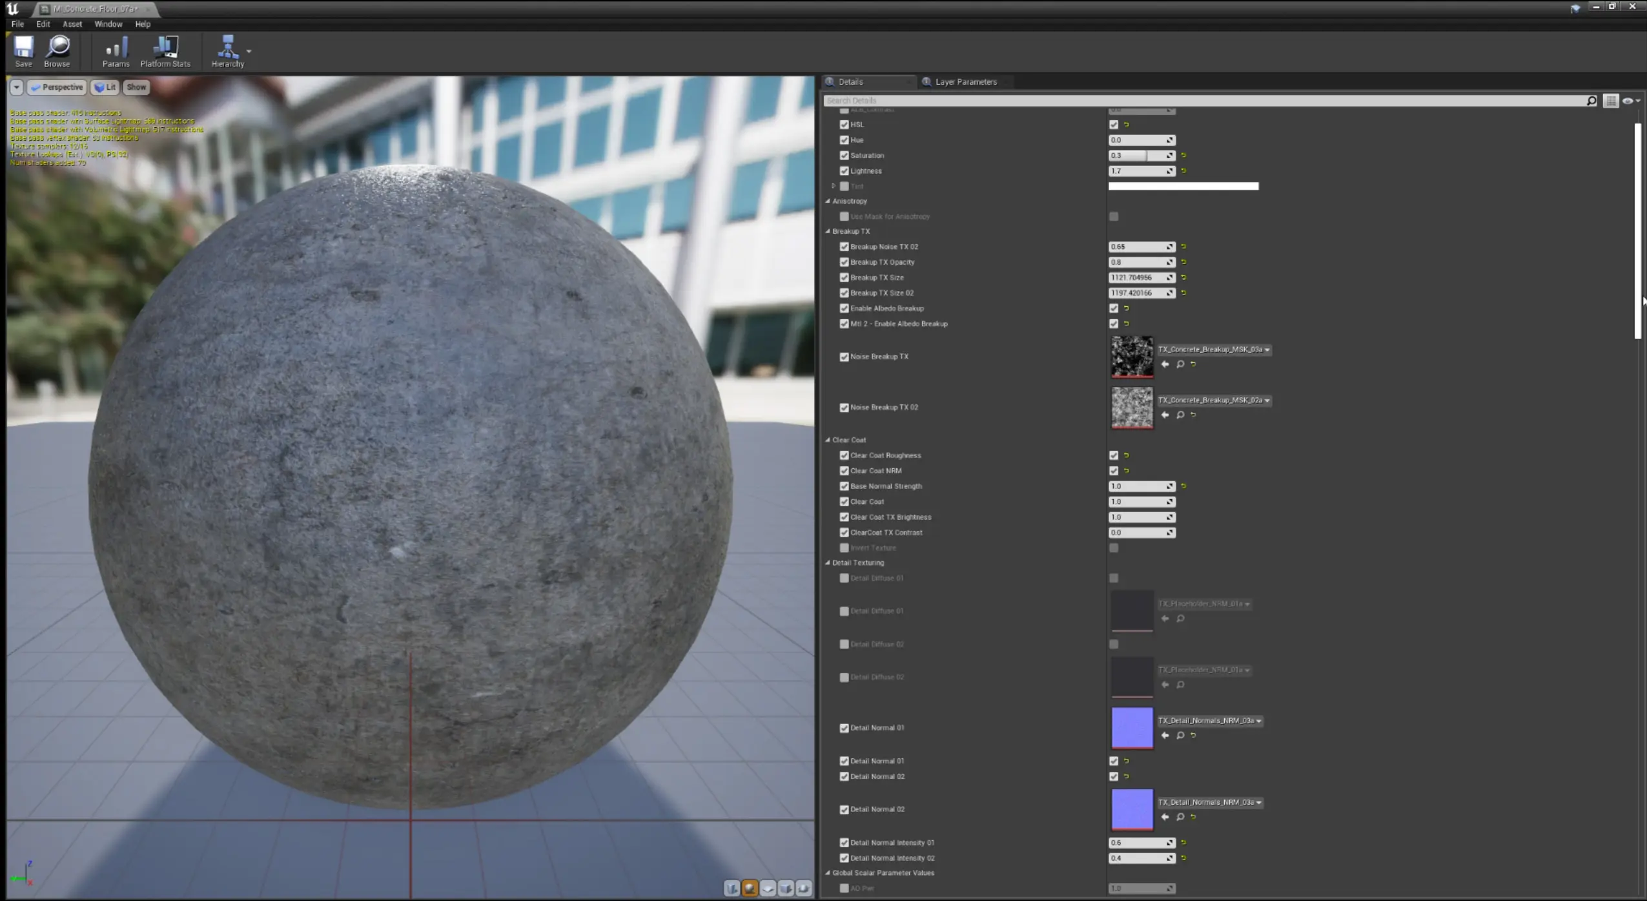Screen dimensions: 1647x901
Task: Switch to the Layer Parameters tab
Action: tap(965, 81)
